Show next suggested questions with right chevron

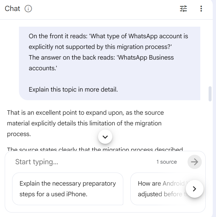pos(194,189)
